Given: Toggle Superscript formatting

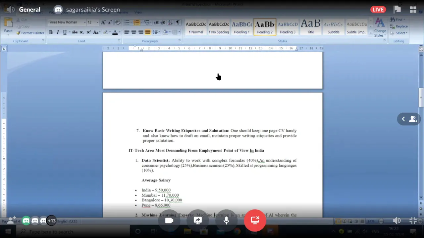Looking at the screenshot, I should 88,32.
